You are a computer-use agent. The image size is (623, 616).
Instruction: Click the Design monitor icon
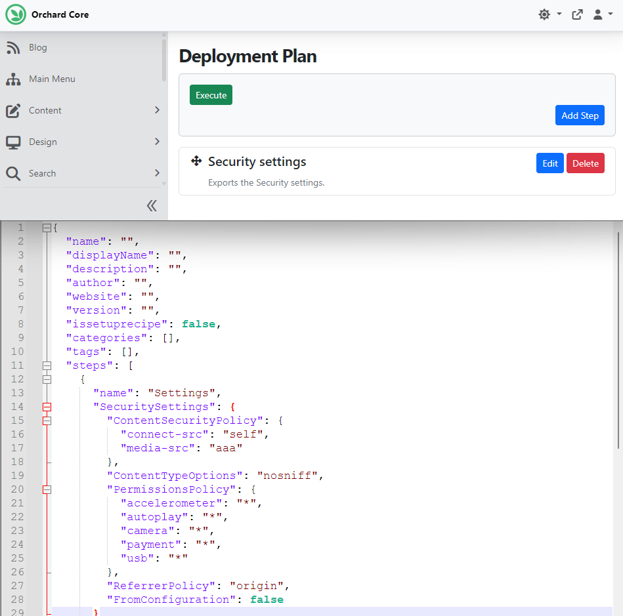tap(13, 142)
